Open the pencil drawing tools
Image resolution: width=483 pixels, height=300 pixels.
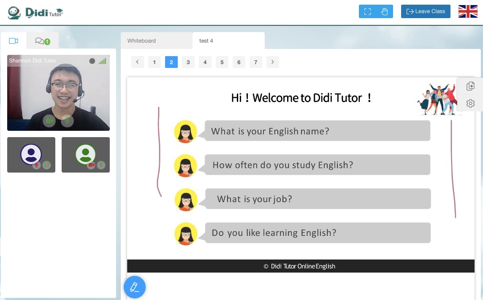[x=135, y=287]
